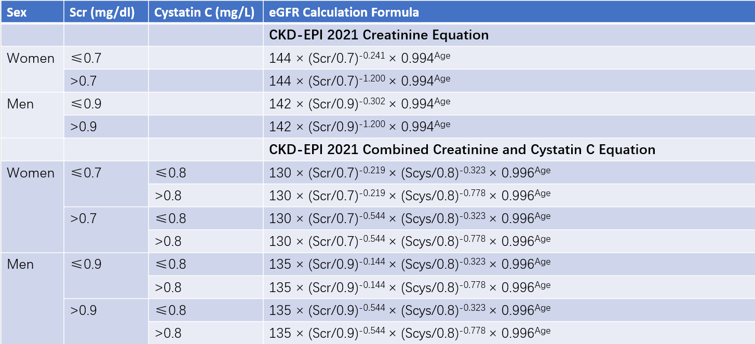Select the 135 formula with -0.144 and -0.778
Screen dimensions: 755x344
pos(409,287)
